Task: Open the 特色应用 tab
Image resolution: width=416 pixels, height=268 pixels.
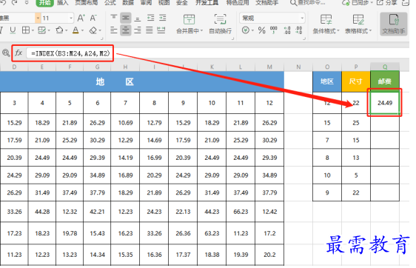Action: pos(238,2)
